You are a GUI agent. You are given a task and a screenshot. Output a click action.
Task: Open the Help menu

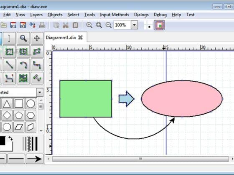coord(176,15)
